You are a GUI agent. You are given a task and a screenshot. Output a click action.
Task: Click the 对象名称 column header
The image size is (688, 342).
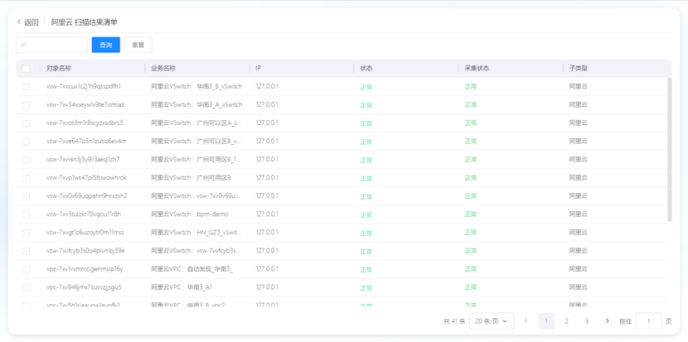pos(59,69)
